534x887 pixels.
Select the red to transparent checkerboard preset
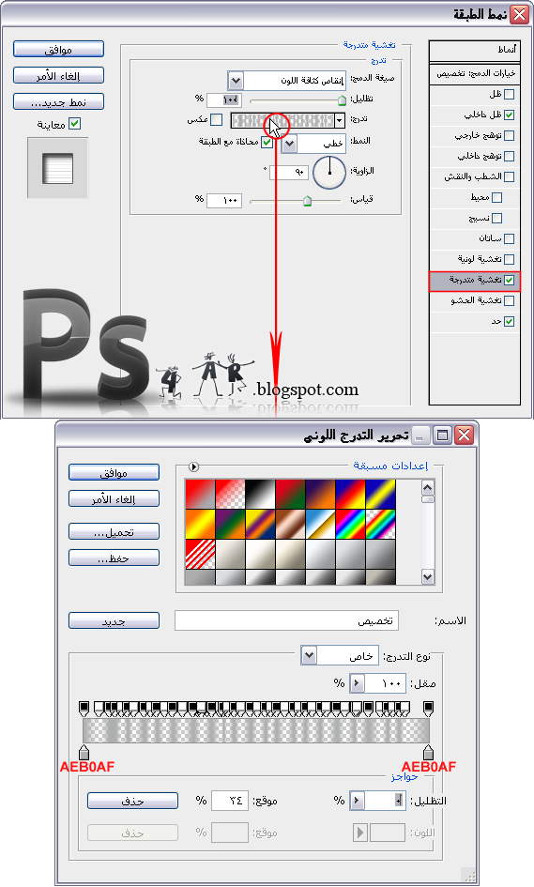230,494
